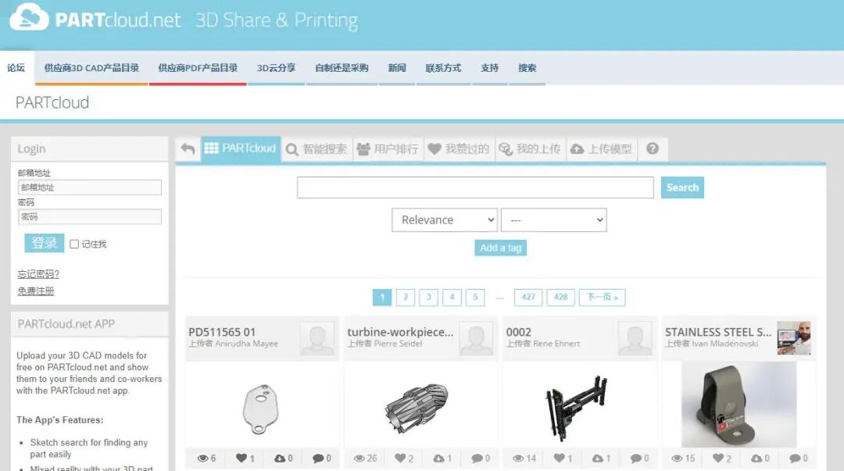The height and width of the screenshot is (471, 844).
Task: Click the 密码 password input field
Action: [x=90, y=216]
